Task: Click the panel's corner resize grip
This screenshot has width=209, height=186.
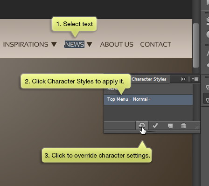Action: pos(197,127)
